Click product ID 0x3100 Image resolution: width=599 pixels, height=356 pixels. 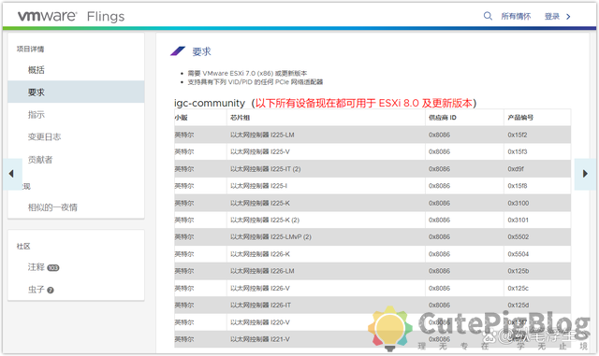pos(518,203)
